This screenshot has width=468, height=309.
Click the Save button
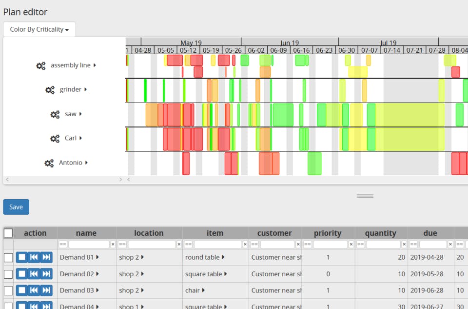click(x=16, y=207)
